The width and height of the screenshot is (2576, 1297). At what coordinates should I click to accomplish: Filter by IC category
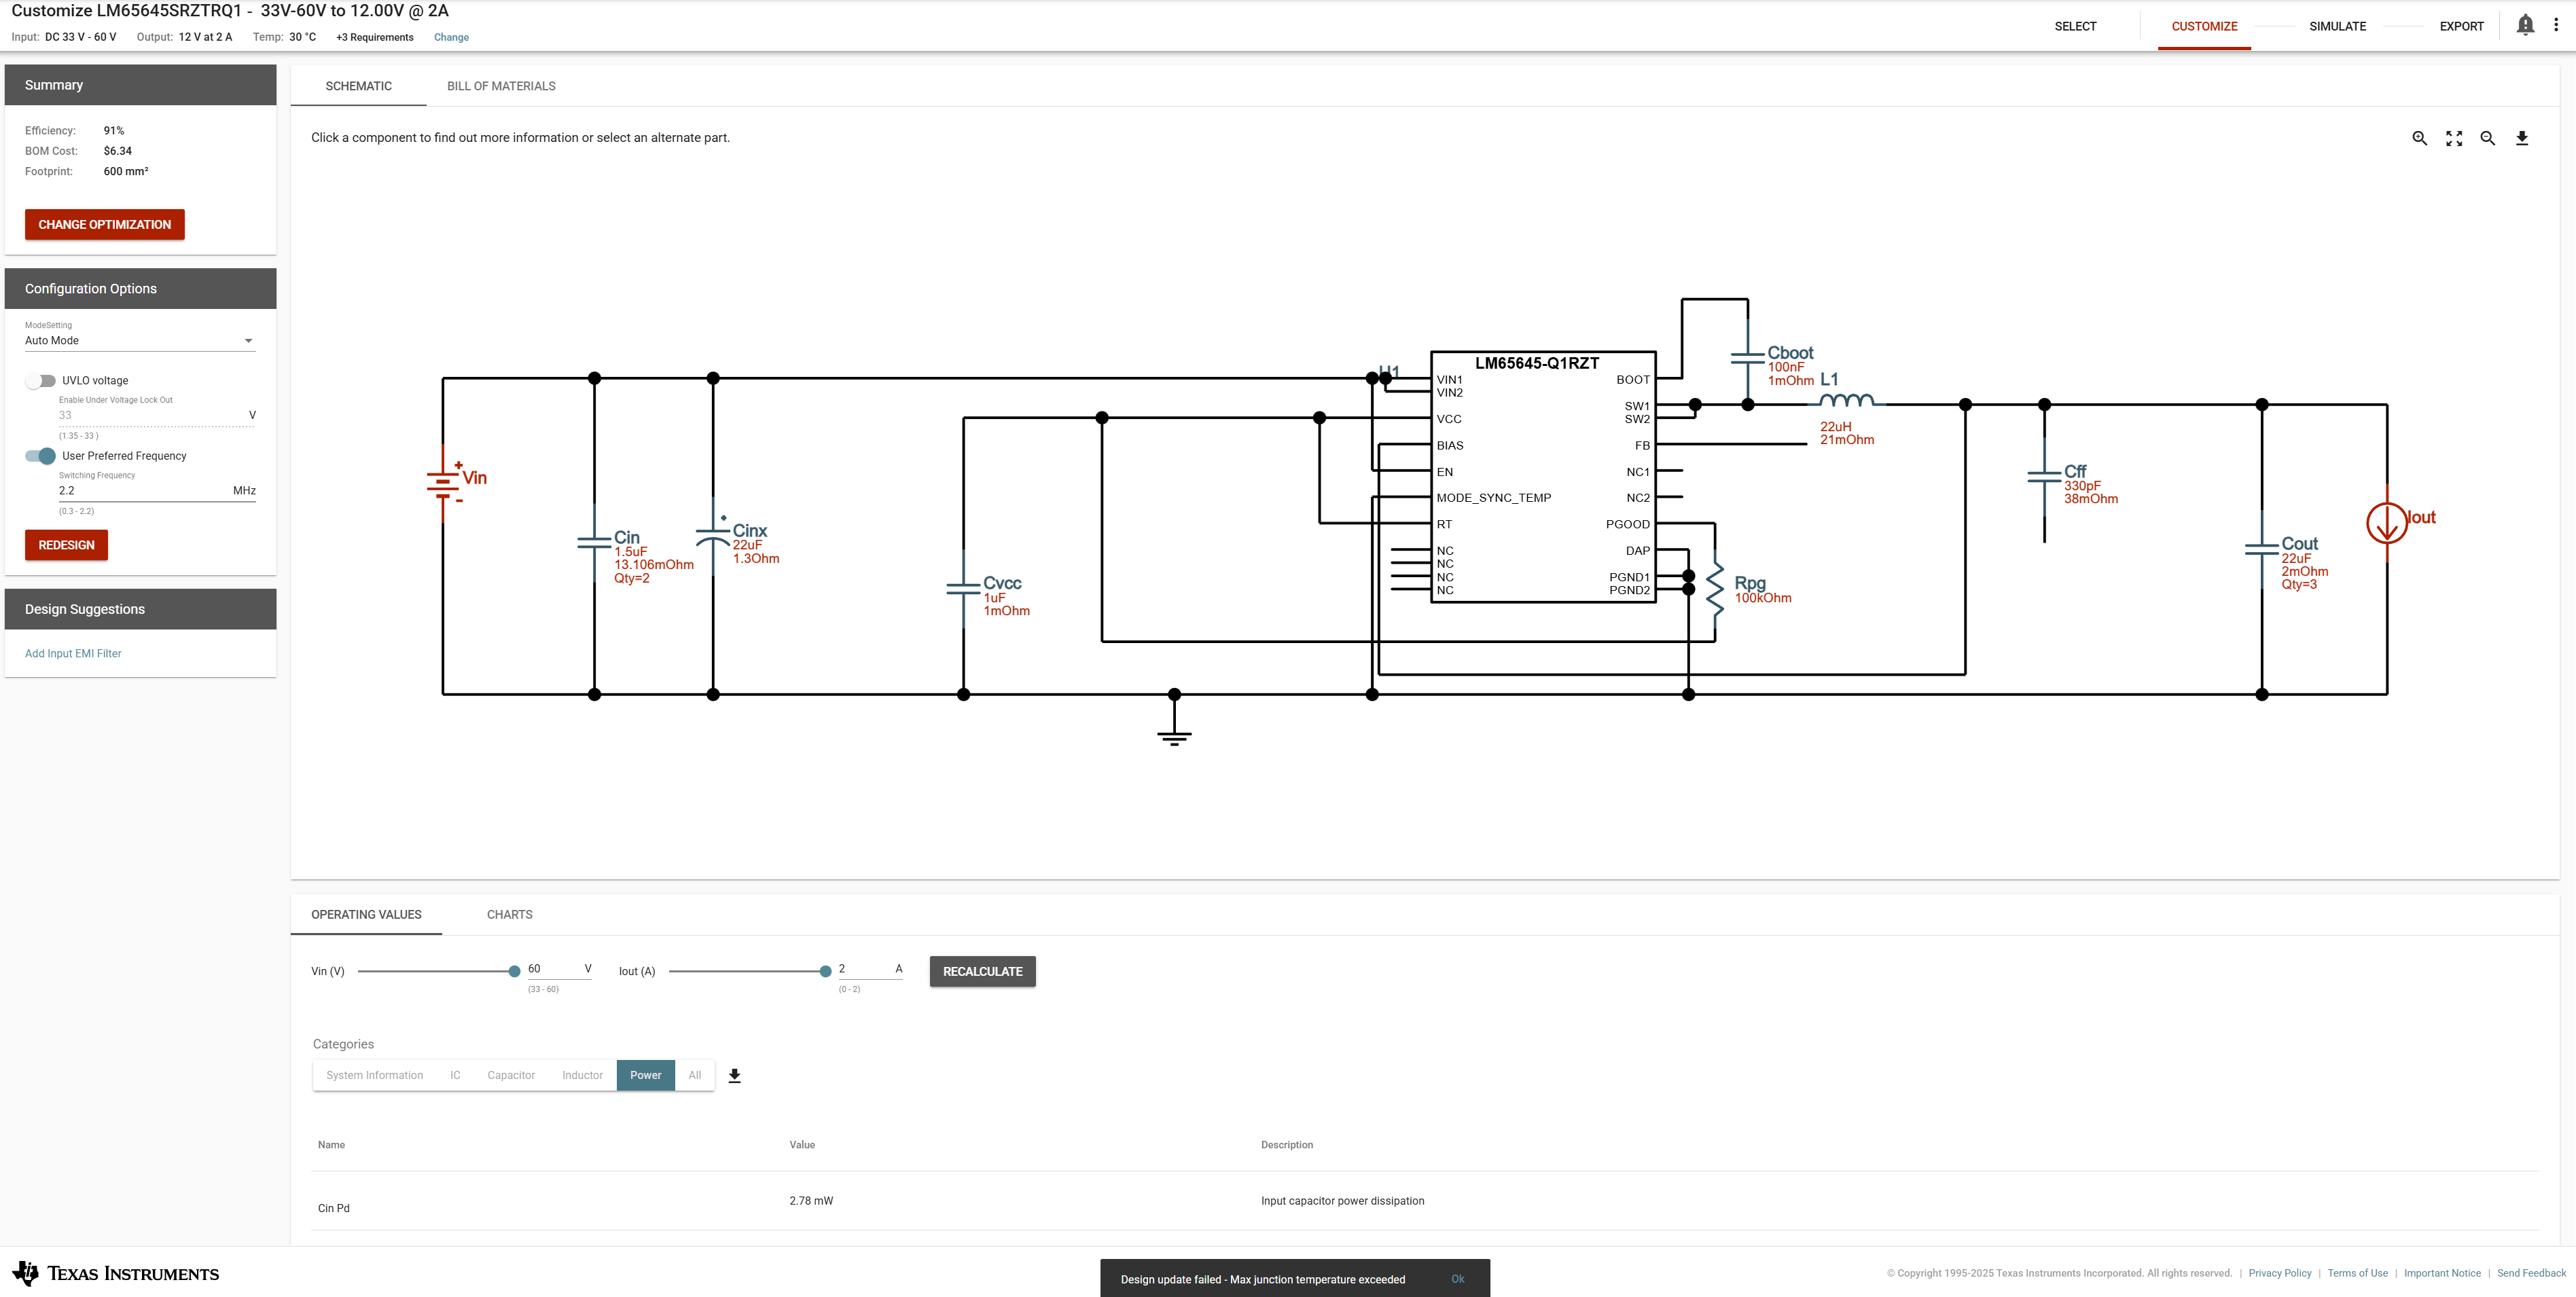tap(455, 1075)
